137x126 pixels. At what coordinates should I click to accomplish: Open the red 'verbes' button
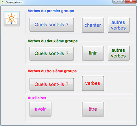93,83
